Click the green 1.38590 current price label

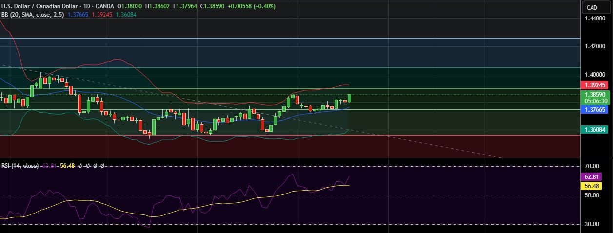595,95
